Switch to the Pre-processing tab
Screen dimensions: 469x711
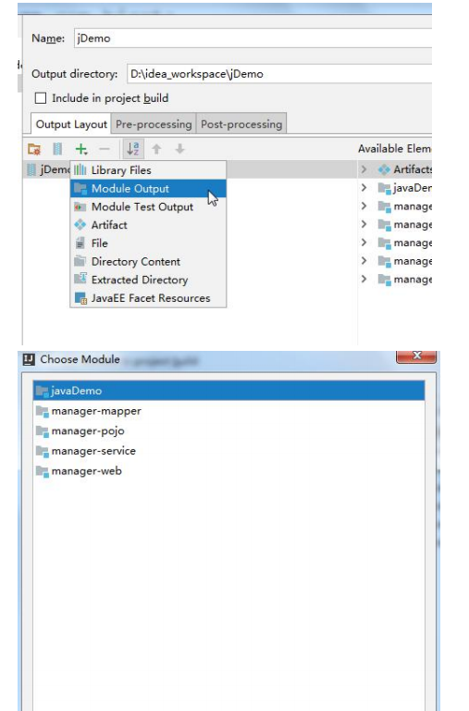(154, 124)
